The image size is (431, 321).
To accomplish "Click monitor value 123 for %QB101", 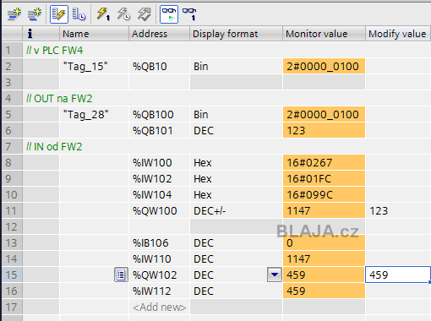I will pyautogui.click(x=324, y=131).
